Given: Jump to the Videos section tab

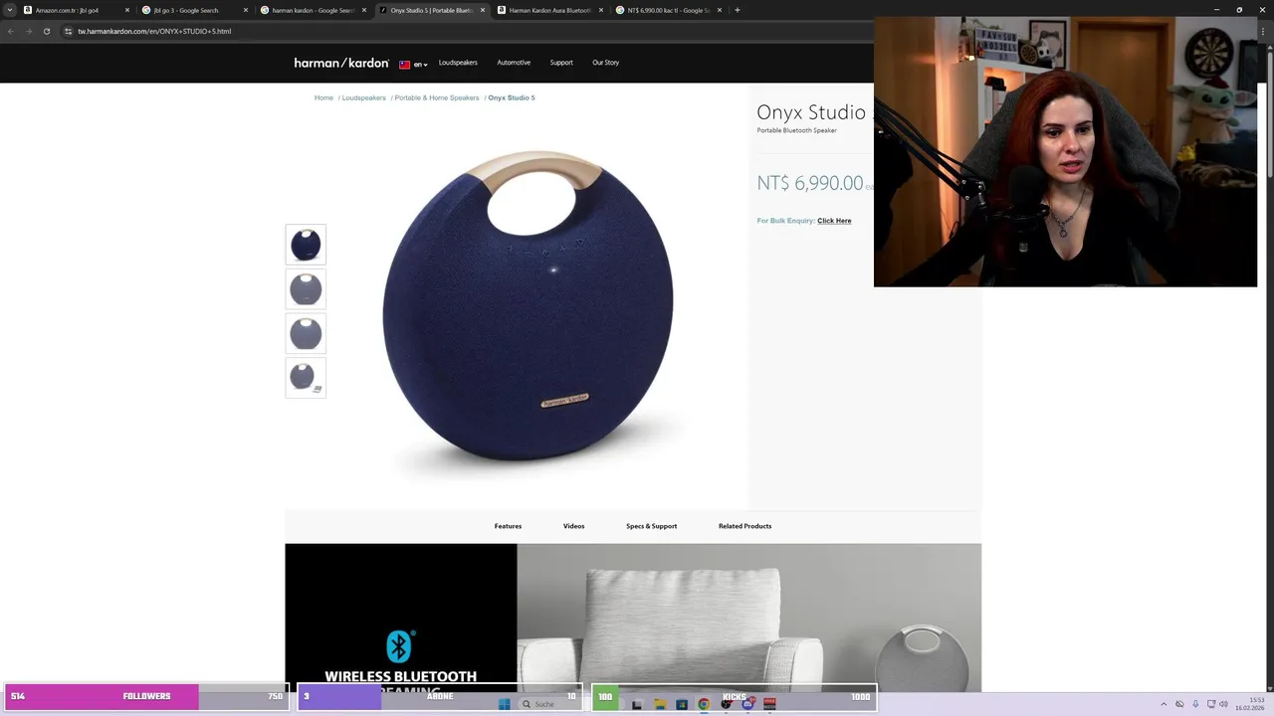Looking at the screenshot, I should pyautogui.click(x=573, y=526).
